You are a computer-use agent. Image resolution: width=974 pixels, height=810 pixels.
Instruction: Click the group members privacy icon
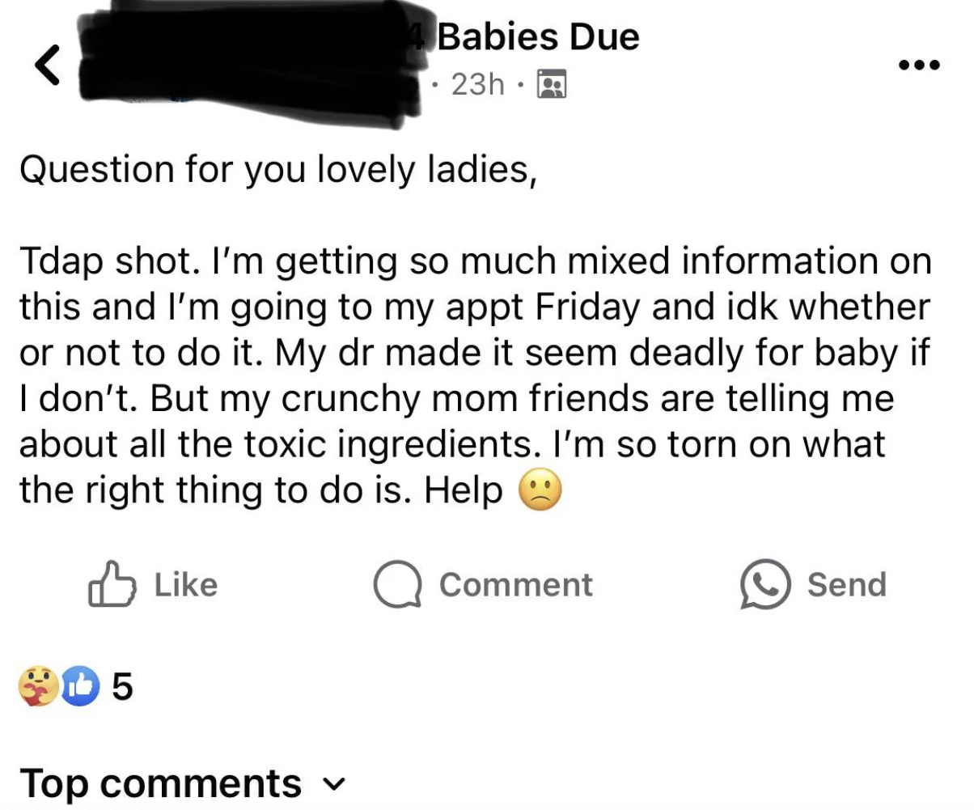[553, 83]
